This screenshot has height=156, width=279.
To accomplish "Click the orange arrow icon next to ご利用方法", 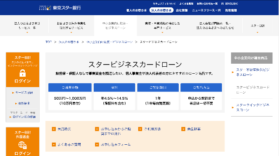I will pos(140,129).
